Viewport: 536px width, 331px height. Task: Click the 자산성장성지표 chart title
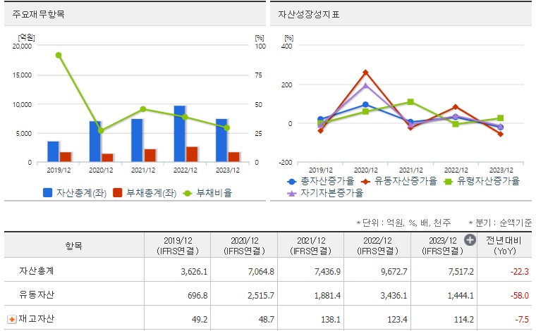tap(308, 14)
